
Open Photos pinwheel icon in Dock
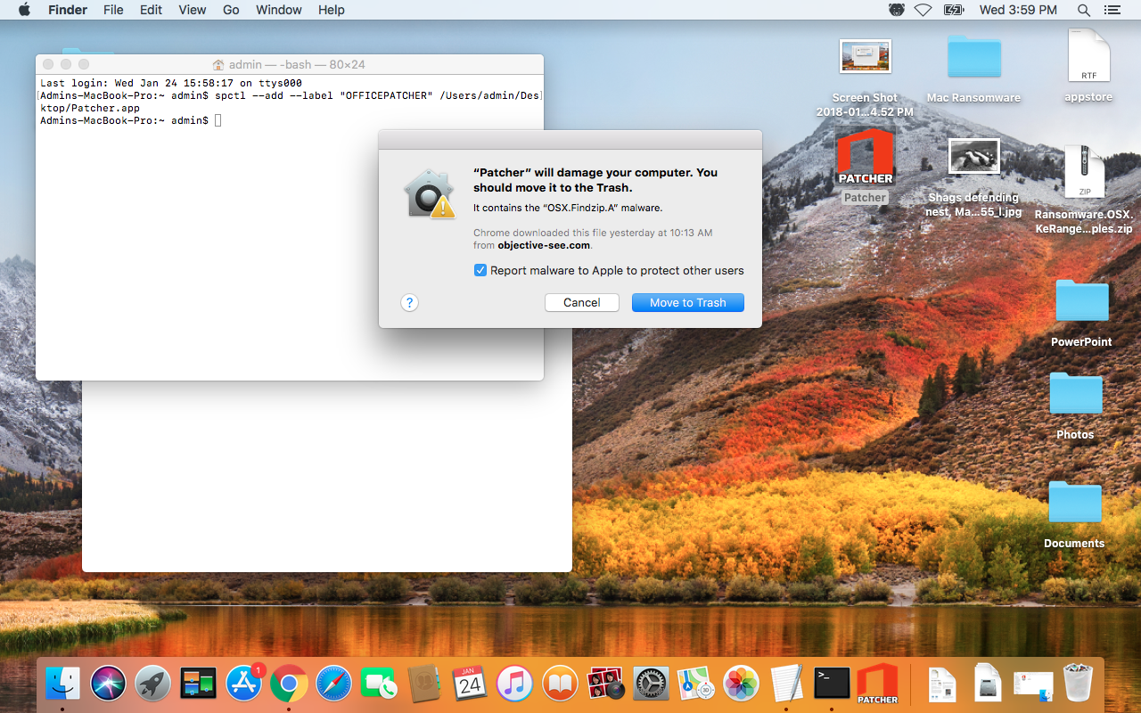(741, 684)
